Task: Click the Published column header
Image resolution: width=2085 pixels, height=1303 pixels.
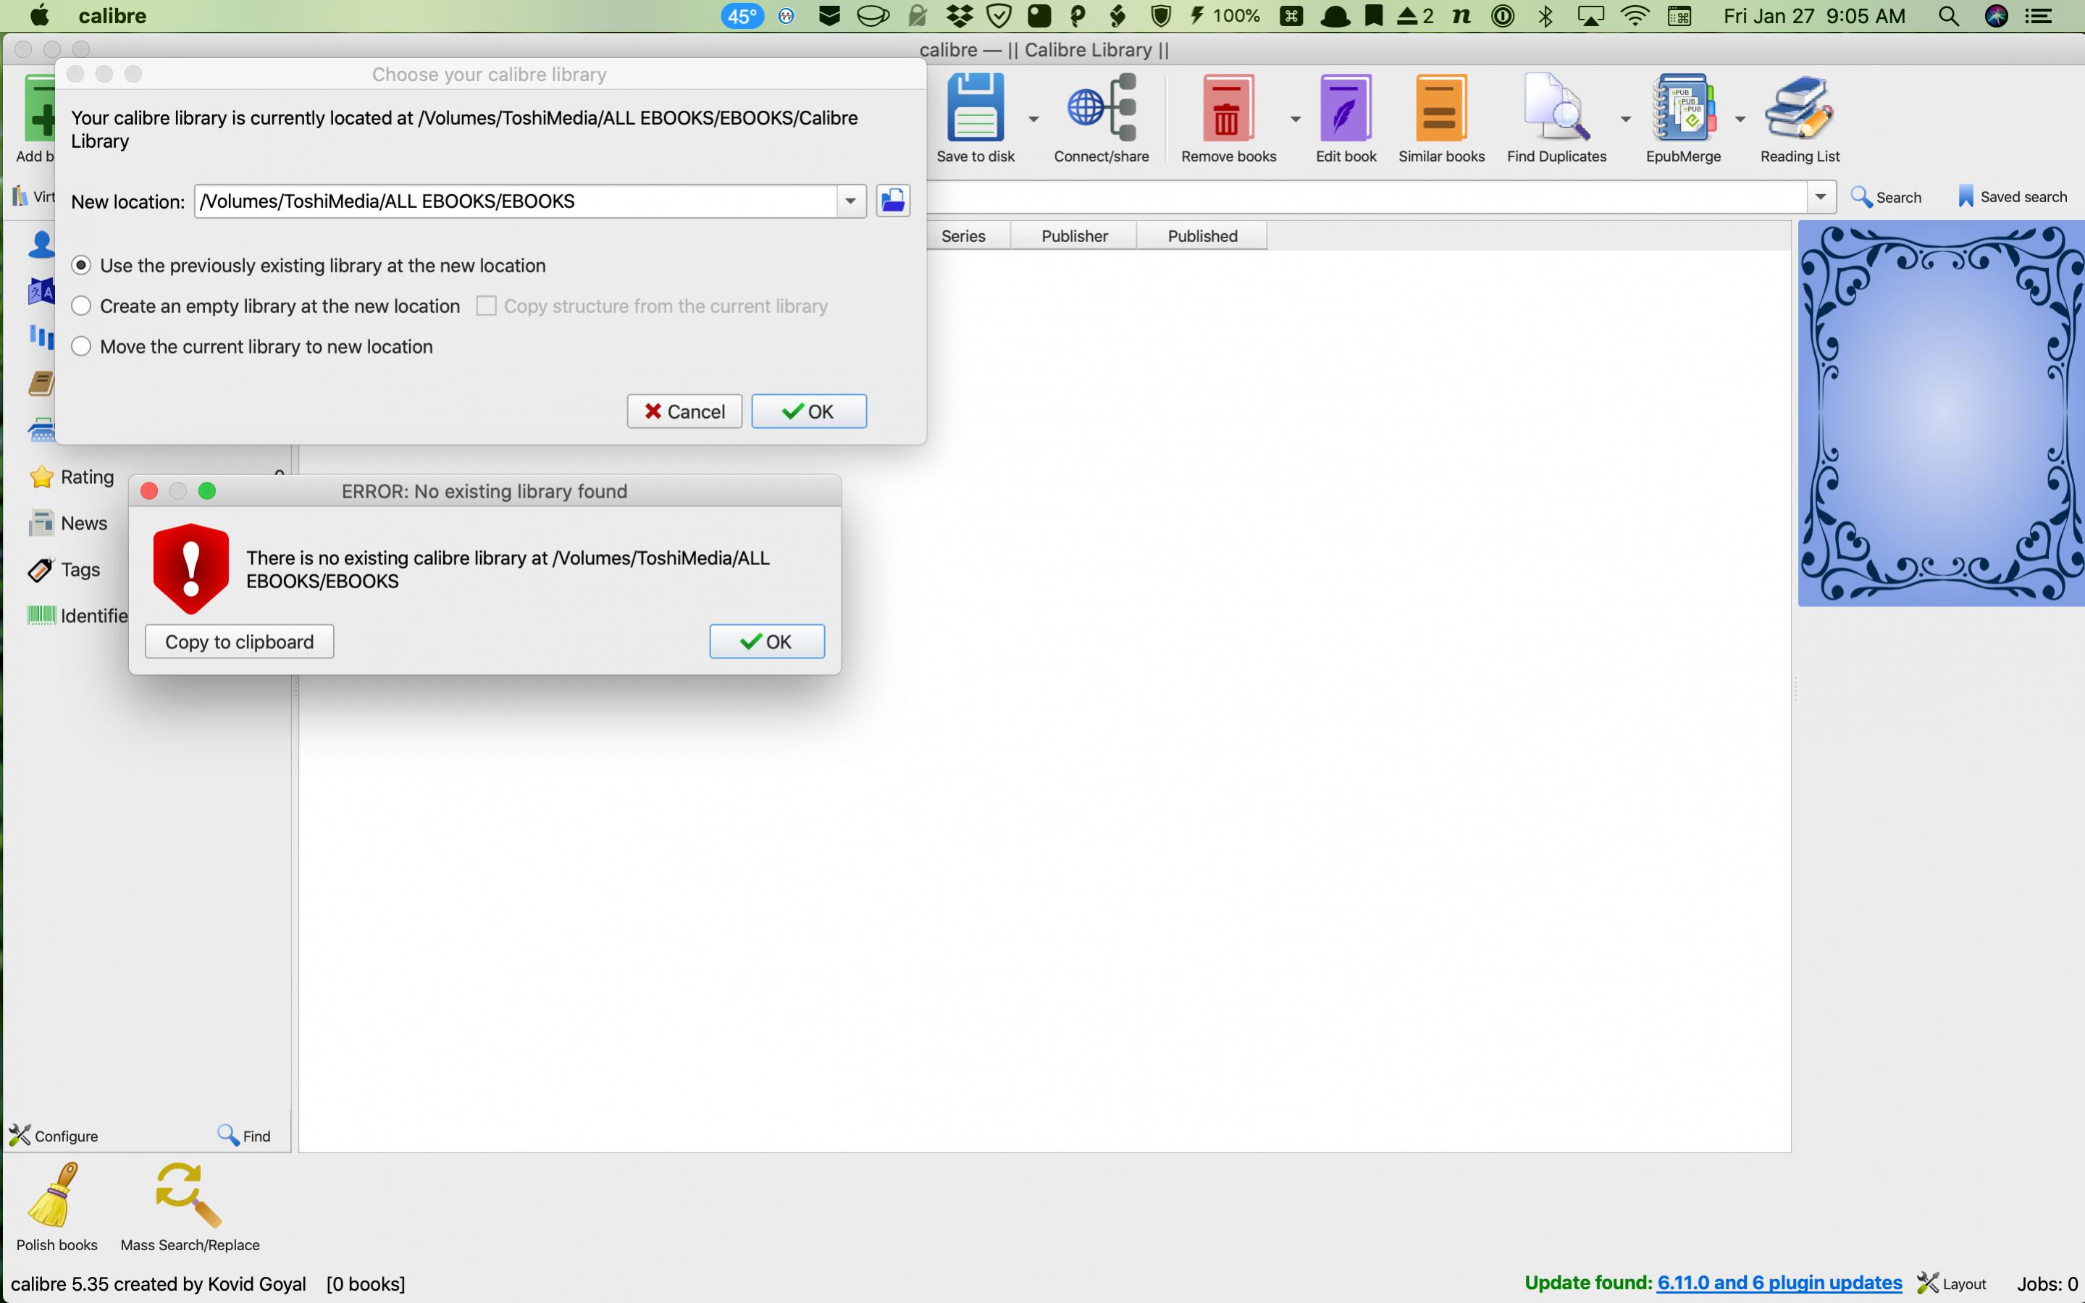Action: point(1202,236)
